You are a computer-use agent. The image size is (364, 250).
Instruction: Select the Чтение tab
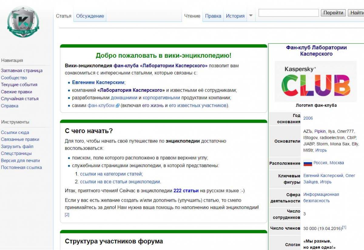click(x=192, y=16)
